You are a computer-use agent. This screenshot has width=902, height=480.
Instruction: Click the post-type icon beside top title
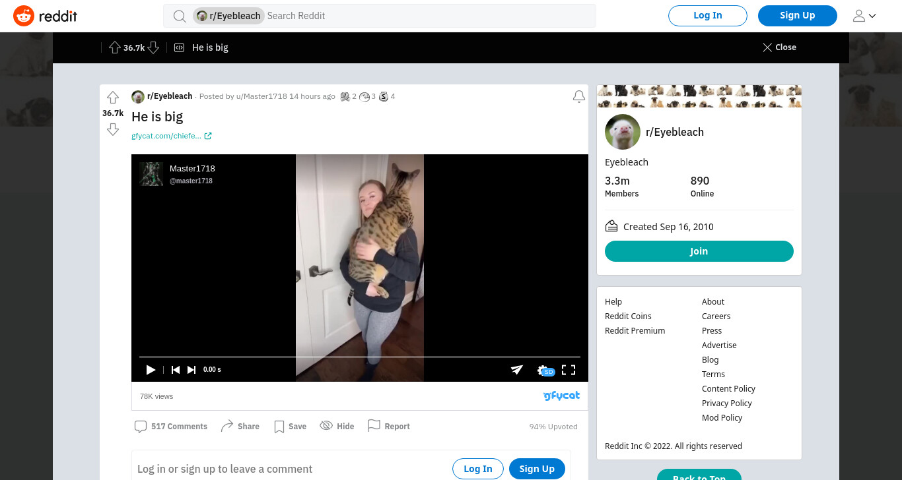point(179,47)
